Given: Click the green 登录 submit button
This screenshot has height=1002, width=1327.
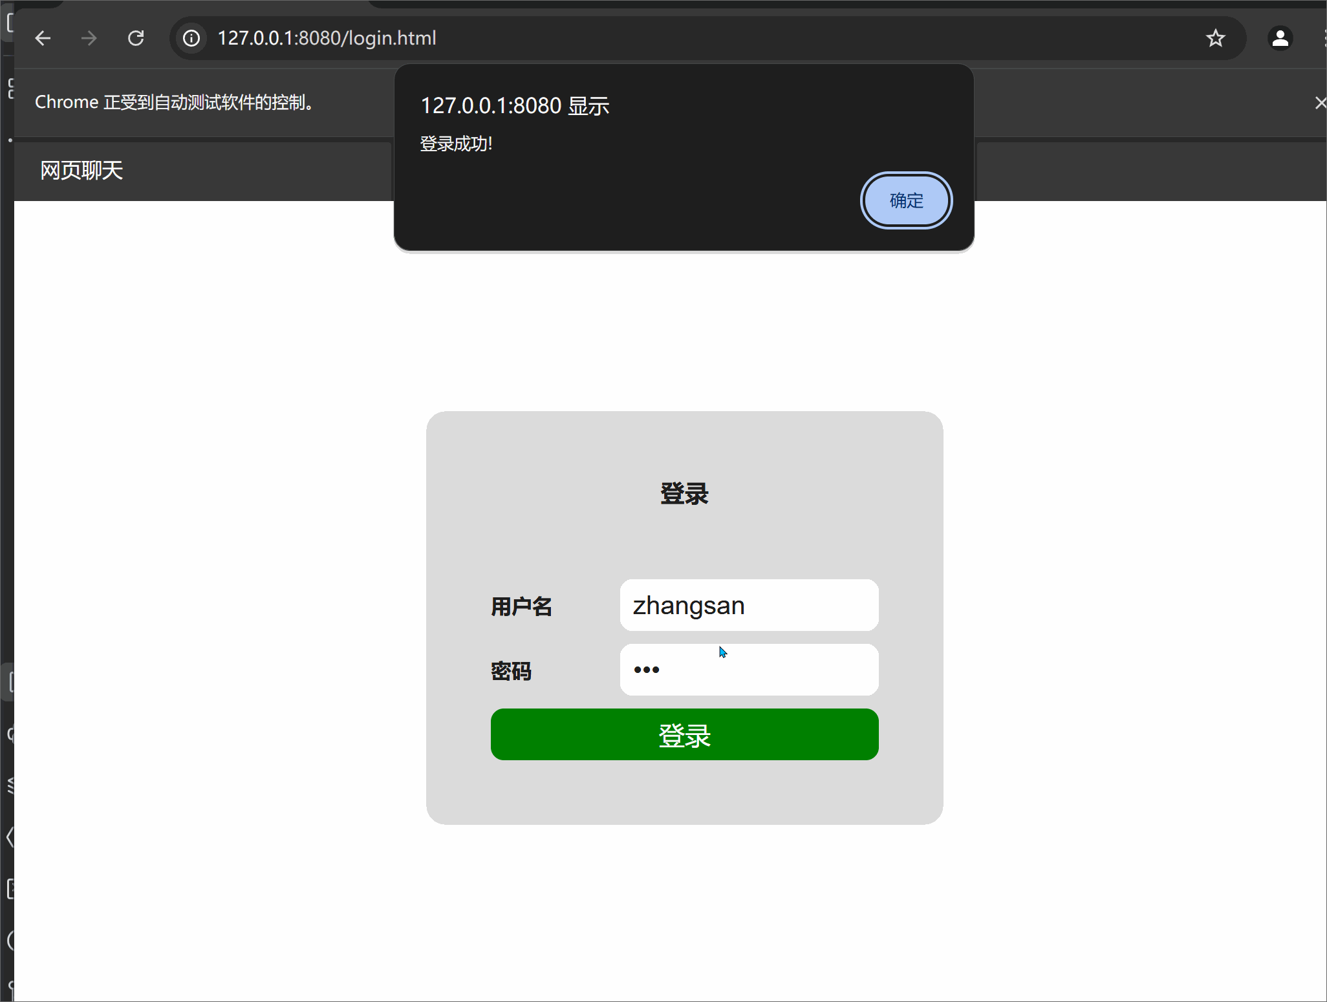Looking at the screenshot, I should (x=684, y=734).
